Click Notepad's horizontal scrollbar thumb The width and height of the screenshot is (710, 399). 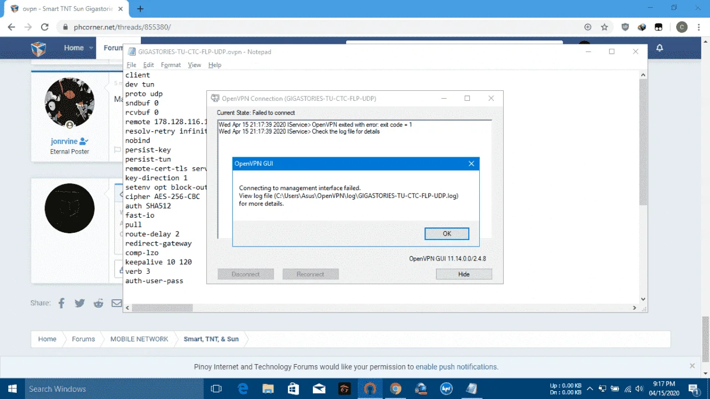tap(162, 308)
